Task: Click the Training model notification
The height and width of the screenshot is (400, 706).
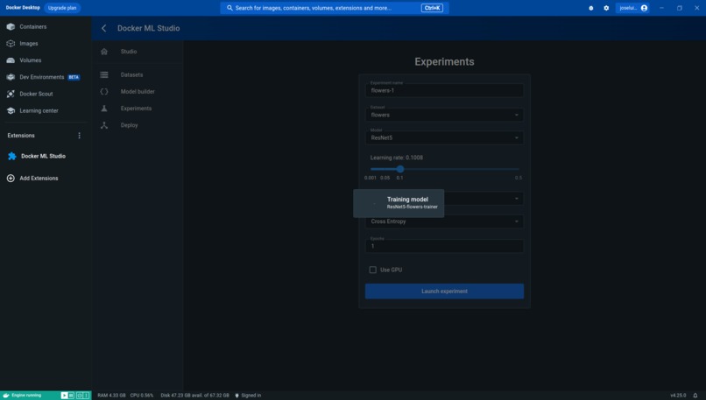Action: point(399,203)
